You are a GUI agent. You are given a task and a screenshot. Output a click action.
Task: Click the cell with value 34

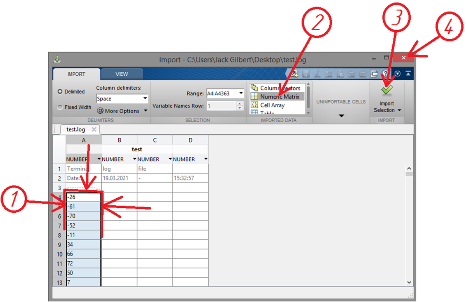84,245
